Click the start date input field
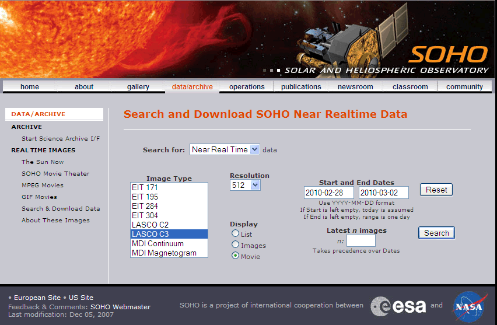This screenshot has height=325, width=497. click(x=329, y=193)
